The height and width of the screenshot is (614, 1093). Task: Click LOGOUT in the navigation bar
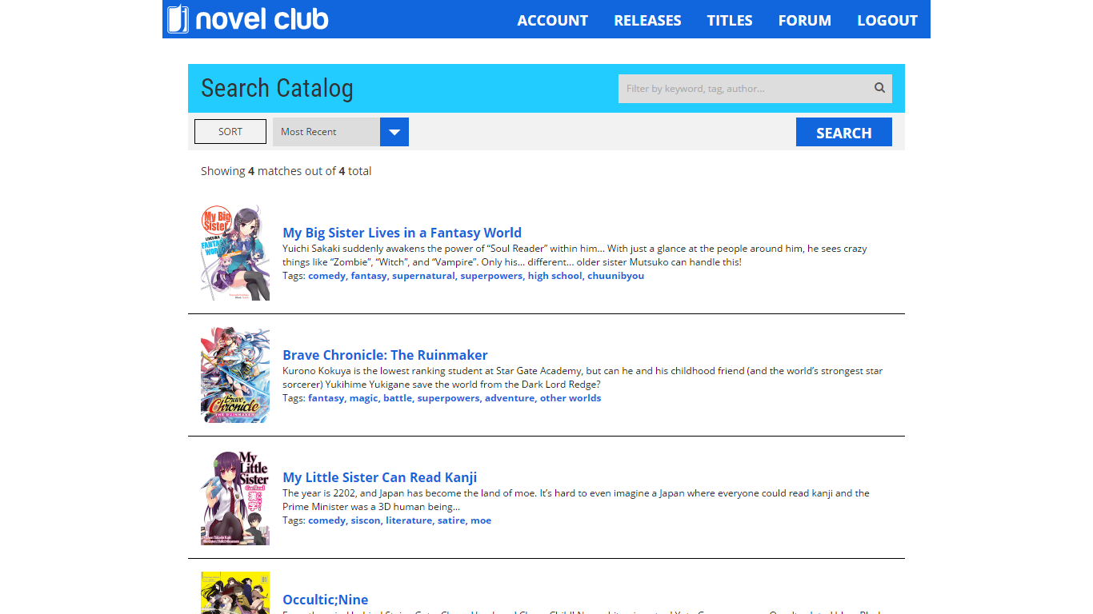click(887, 21)
